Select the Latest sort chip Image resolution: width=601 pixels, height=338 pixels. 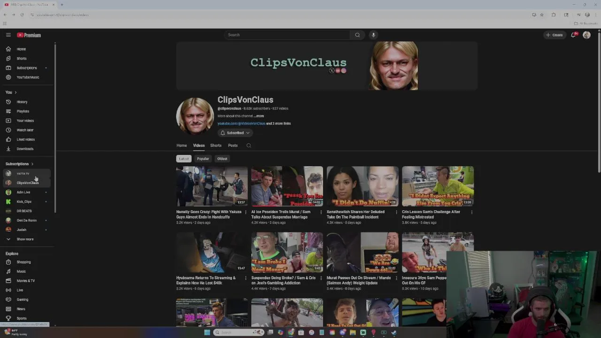coord(184,159)
